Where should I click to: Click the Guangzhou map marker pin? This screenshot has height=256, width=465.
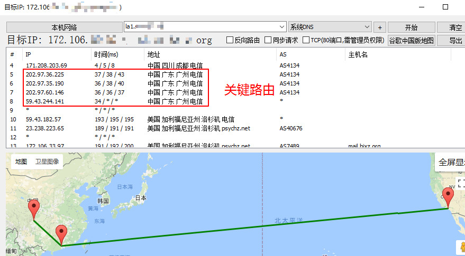62,234
